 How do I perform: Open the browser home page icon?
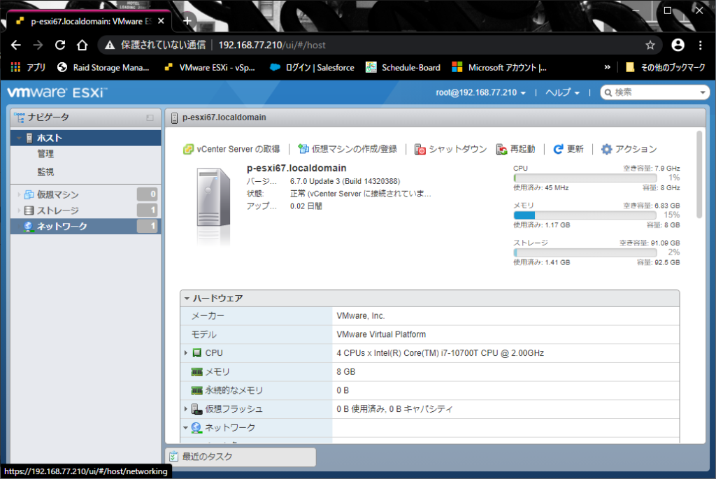[x=83, y=45]
